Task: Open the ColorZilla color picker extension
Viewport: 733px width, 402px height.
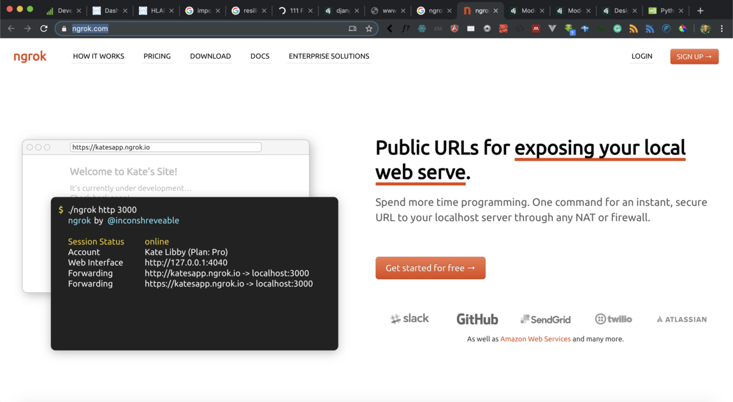Action: (682, 29)
